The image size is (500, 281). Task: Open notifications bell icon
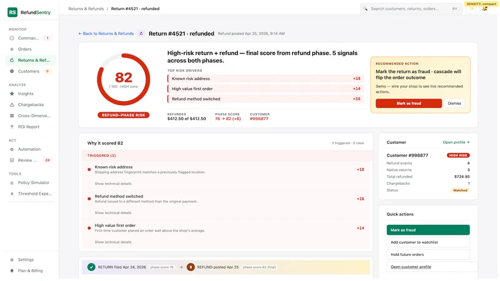tap(485, 9)
